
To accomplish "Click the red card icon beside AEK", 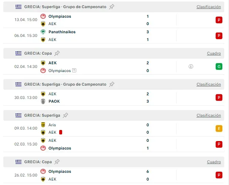I will click(61, 132).
